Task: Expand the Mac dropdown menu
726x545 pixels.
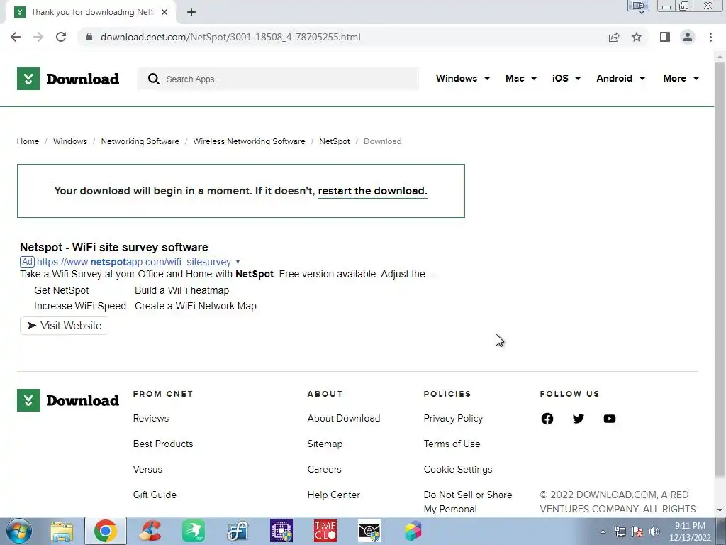Action: coord(521,78)
